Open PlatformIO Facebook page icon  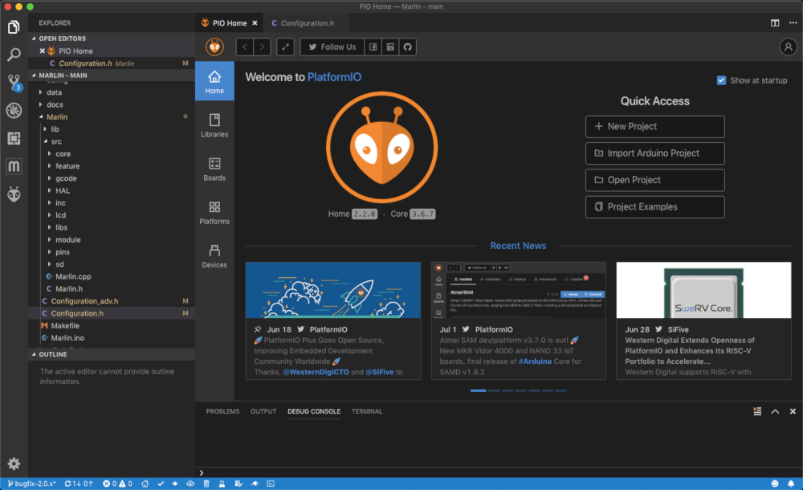click(x=373, y=47)
